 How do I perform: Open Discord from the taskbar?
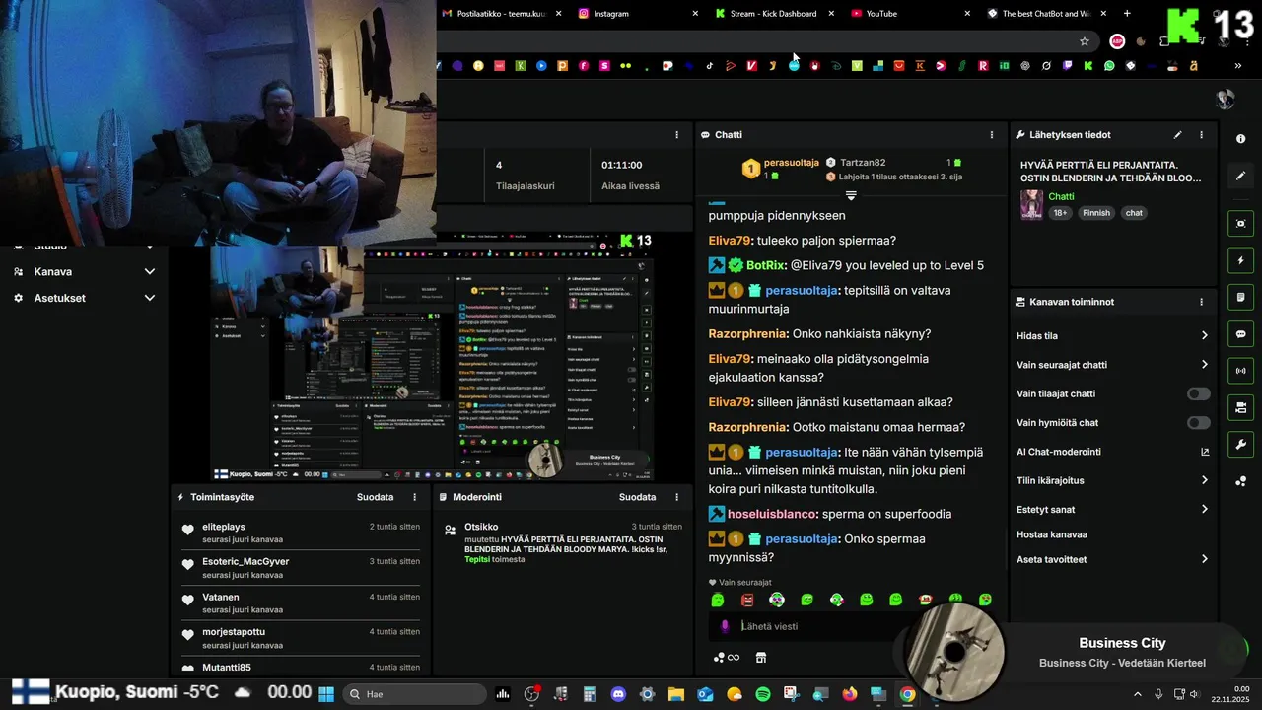(618, 694)
